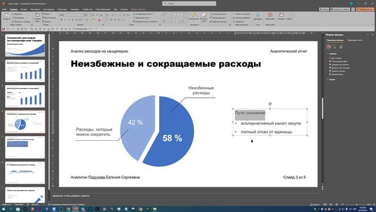Screen dimensions: 376x212
Task: Select the Picture or texture fill radio button
Action: pos(330,68)
